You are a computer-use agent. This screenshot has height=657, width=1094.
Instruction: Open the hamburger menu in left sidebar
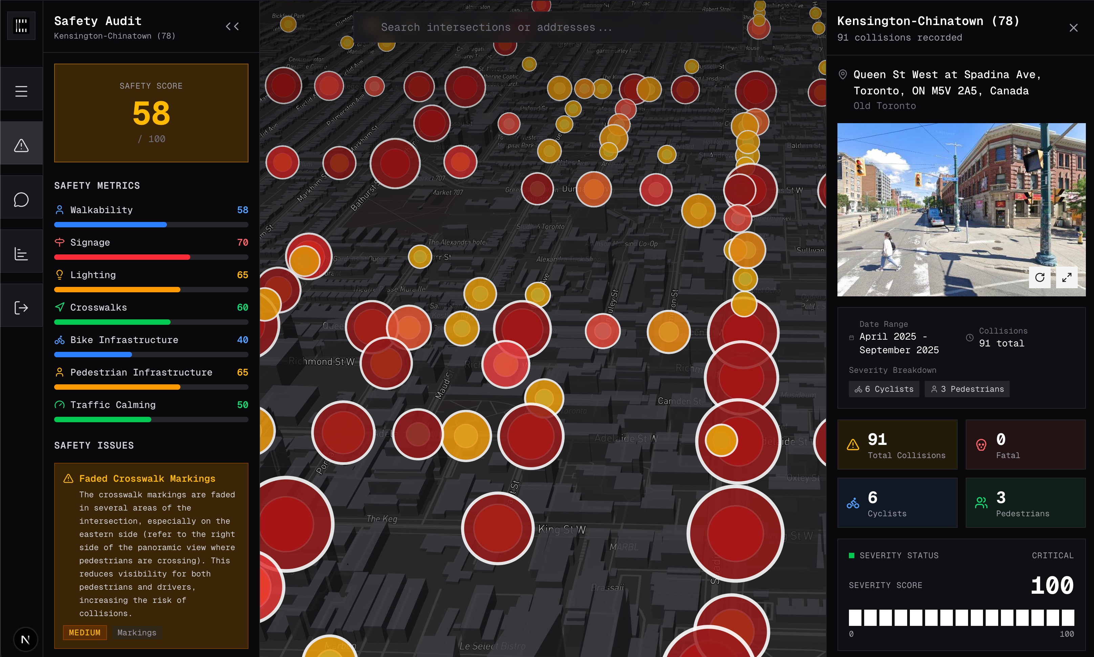coord(21,91)
